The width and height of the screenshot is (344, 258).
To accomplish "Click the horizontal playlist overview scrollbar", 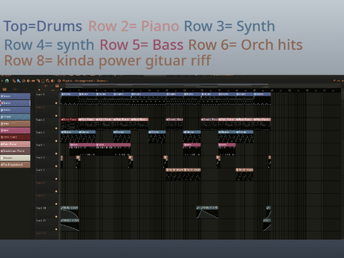I will (166, 85).
